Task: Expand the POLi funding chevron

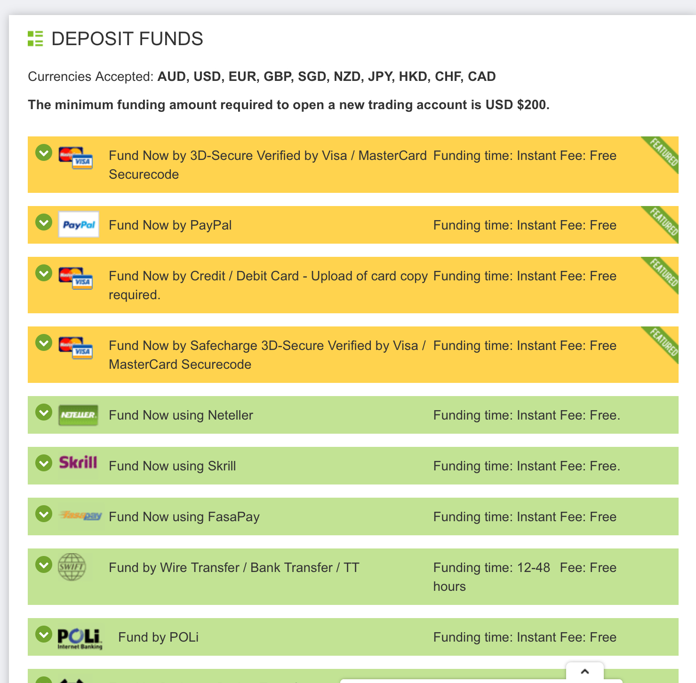Action: point(44,634)
